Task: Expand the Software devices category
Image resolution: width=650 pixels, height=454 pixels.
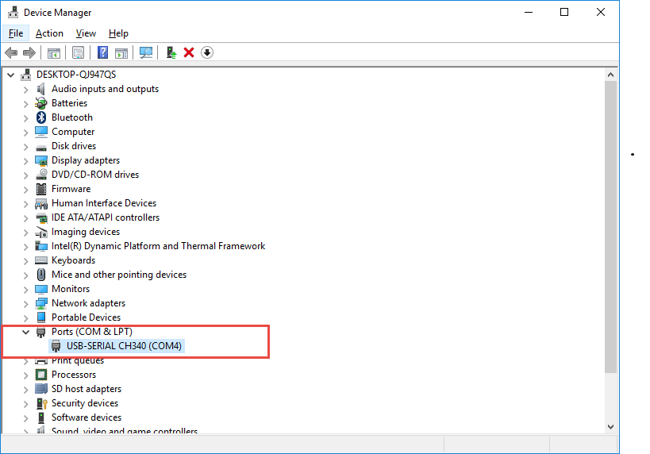Action: point(25,418)
